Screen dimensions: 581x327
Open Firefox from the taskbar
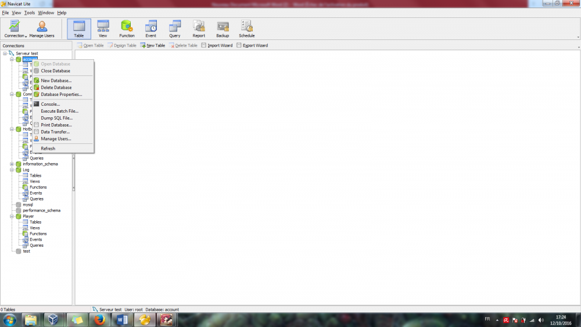[x=99, y=319]
